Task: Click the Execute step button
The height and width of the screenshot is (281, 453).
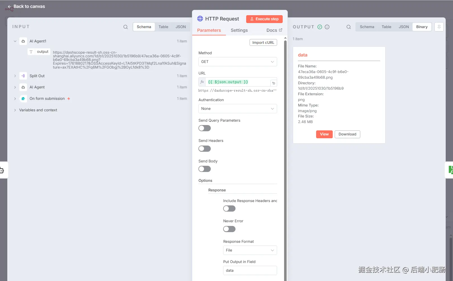Action: point(264,19)
